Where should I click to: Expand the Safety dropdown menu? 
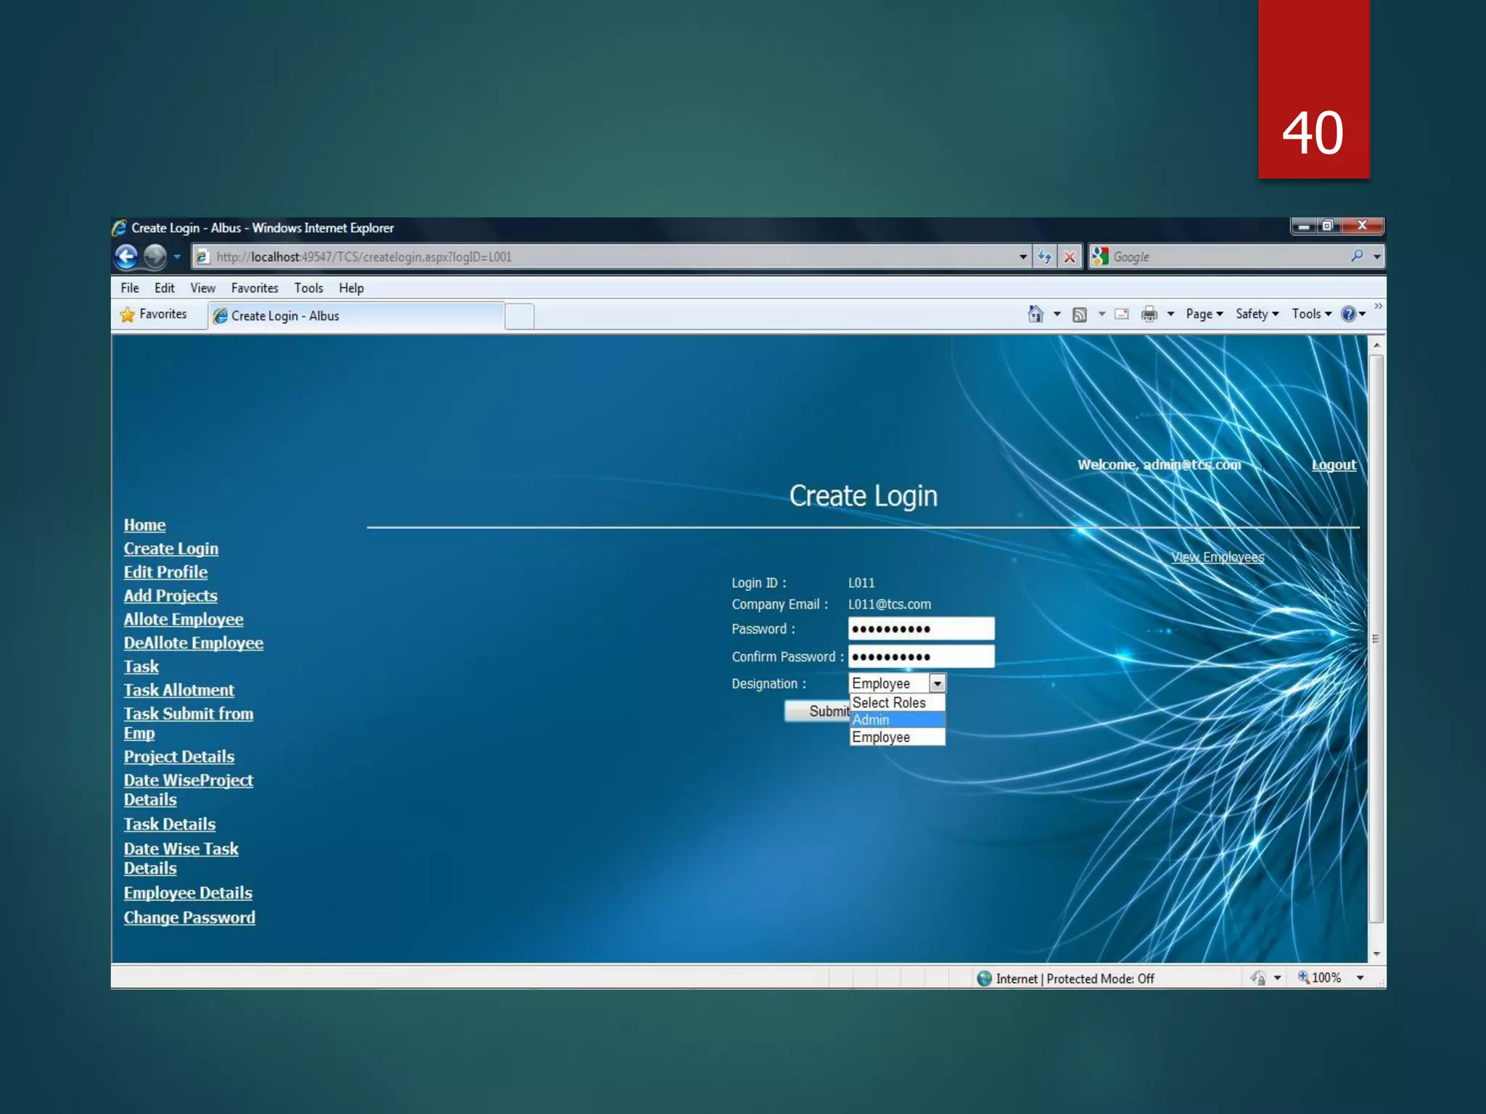(1257, 314)
